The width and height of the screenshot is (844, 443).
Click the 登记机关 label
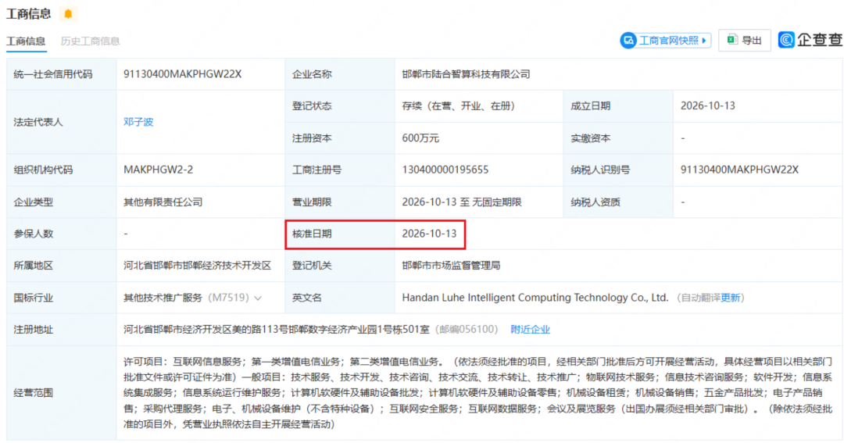(x=312, y=266)
